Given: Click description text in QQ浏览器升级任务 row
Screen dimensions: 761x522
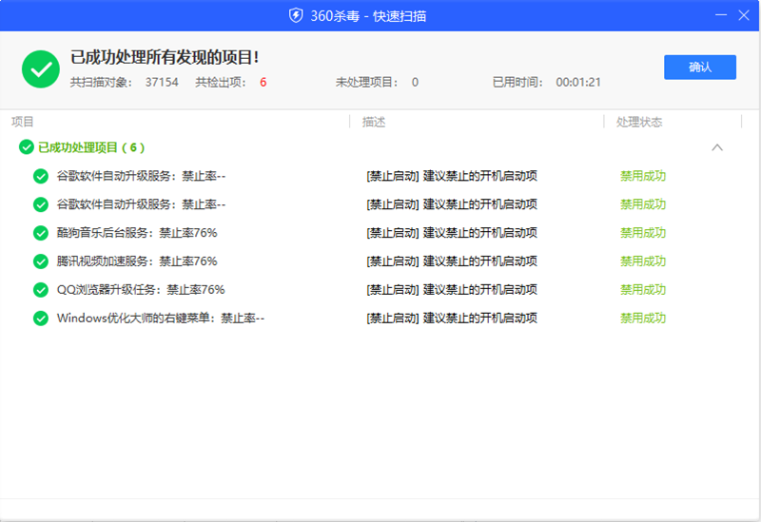Looking at the screenshot, I should pos(452,290).
